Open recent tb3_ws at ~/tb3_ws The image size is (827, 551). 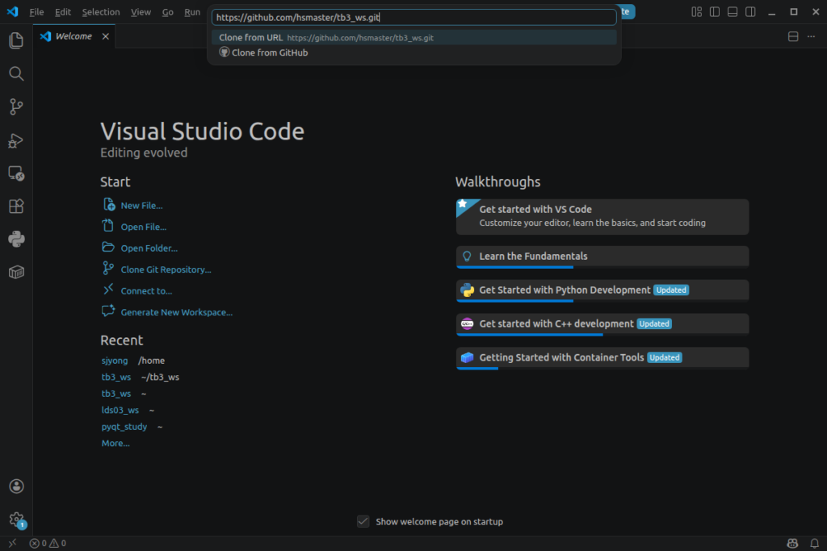pyautogui.click(x=116, y=378)
